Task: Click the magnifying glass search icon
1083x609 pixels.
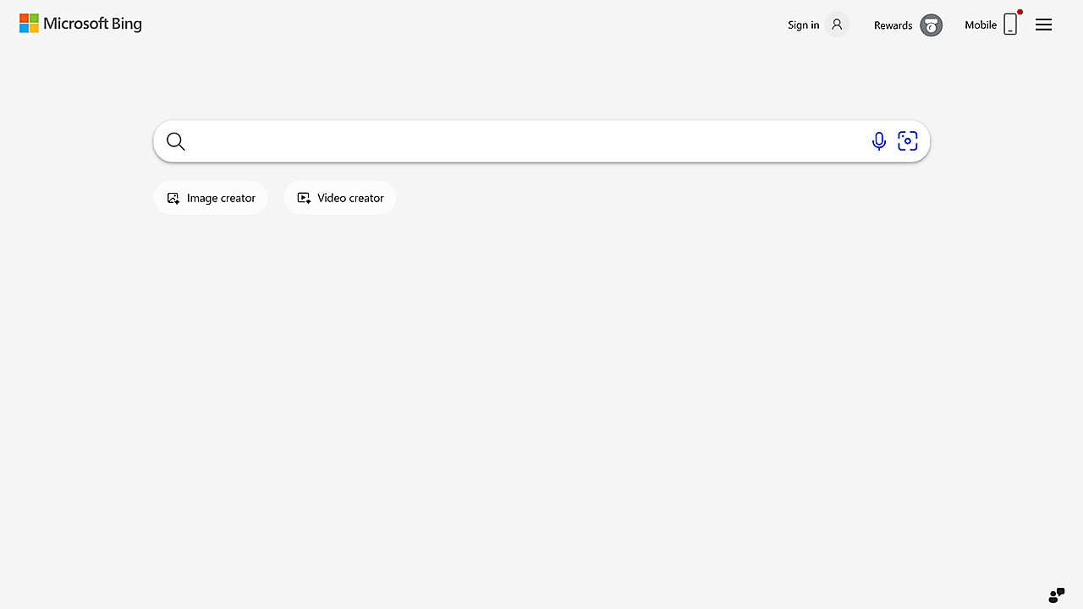Action: [x=175, y=141]
